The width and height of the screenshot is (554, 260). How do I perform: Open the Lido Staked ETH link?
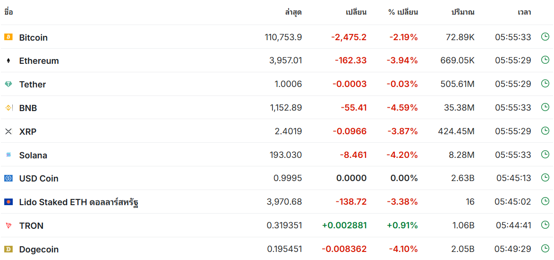click(78, 202)
